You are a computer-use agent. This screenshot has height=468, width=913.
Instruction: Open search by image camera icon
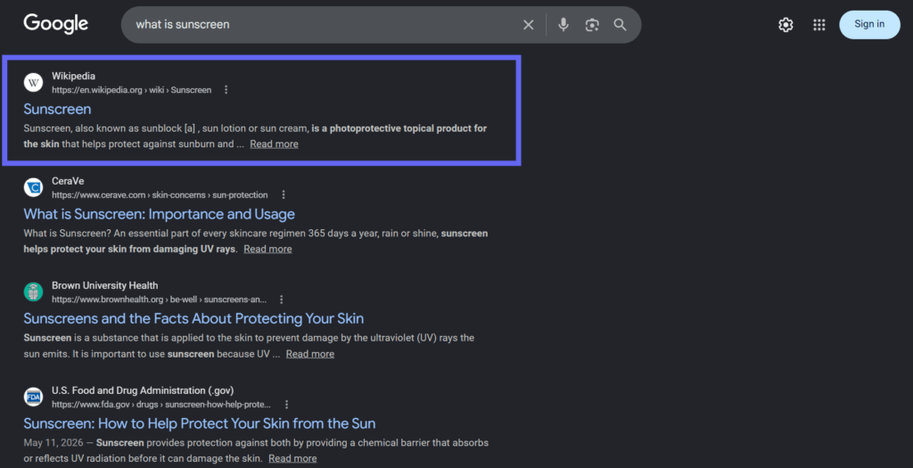592,24
